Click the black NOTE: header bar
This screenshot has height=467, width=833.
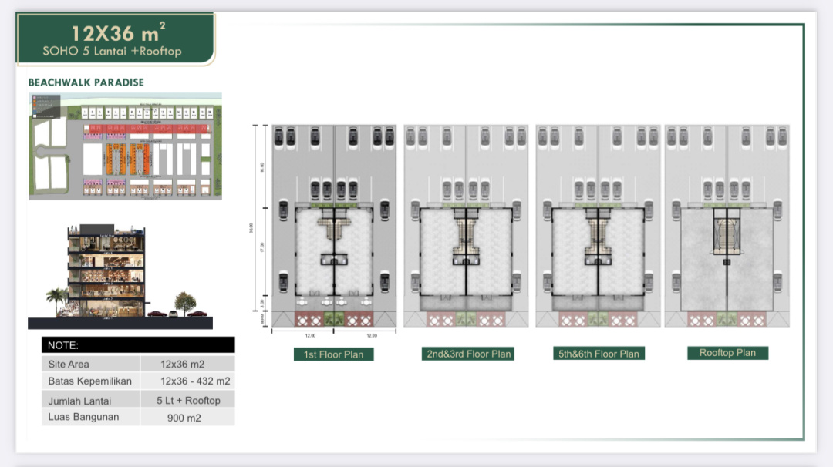(x=138, y=345)
